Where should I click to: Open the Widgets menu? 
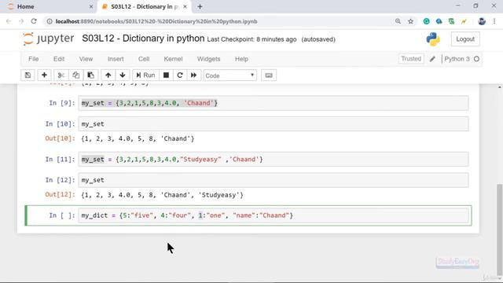tap(208, 59)
